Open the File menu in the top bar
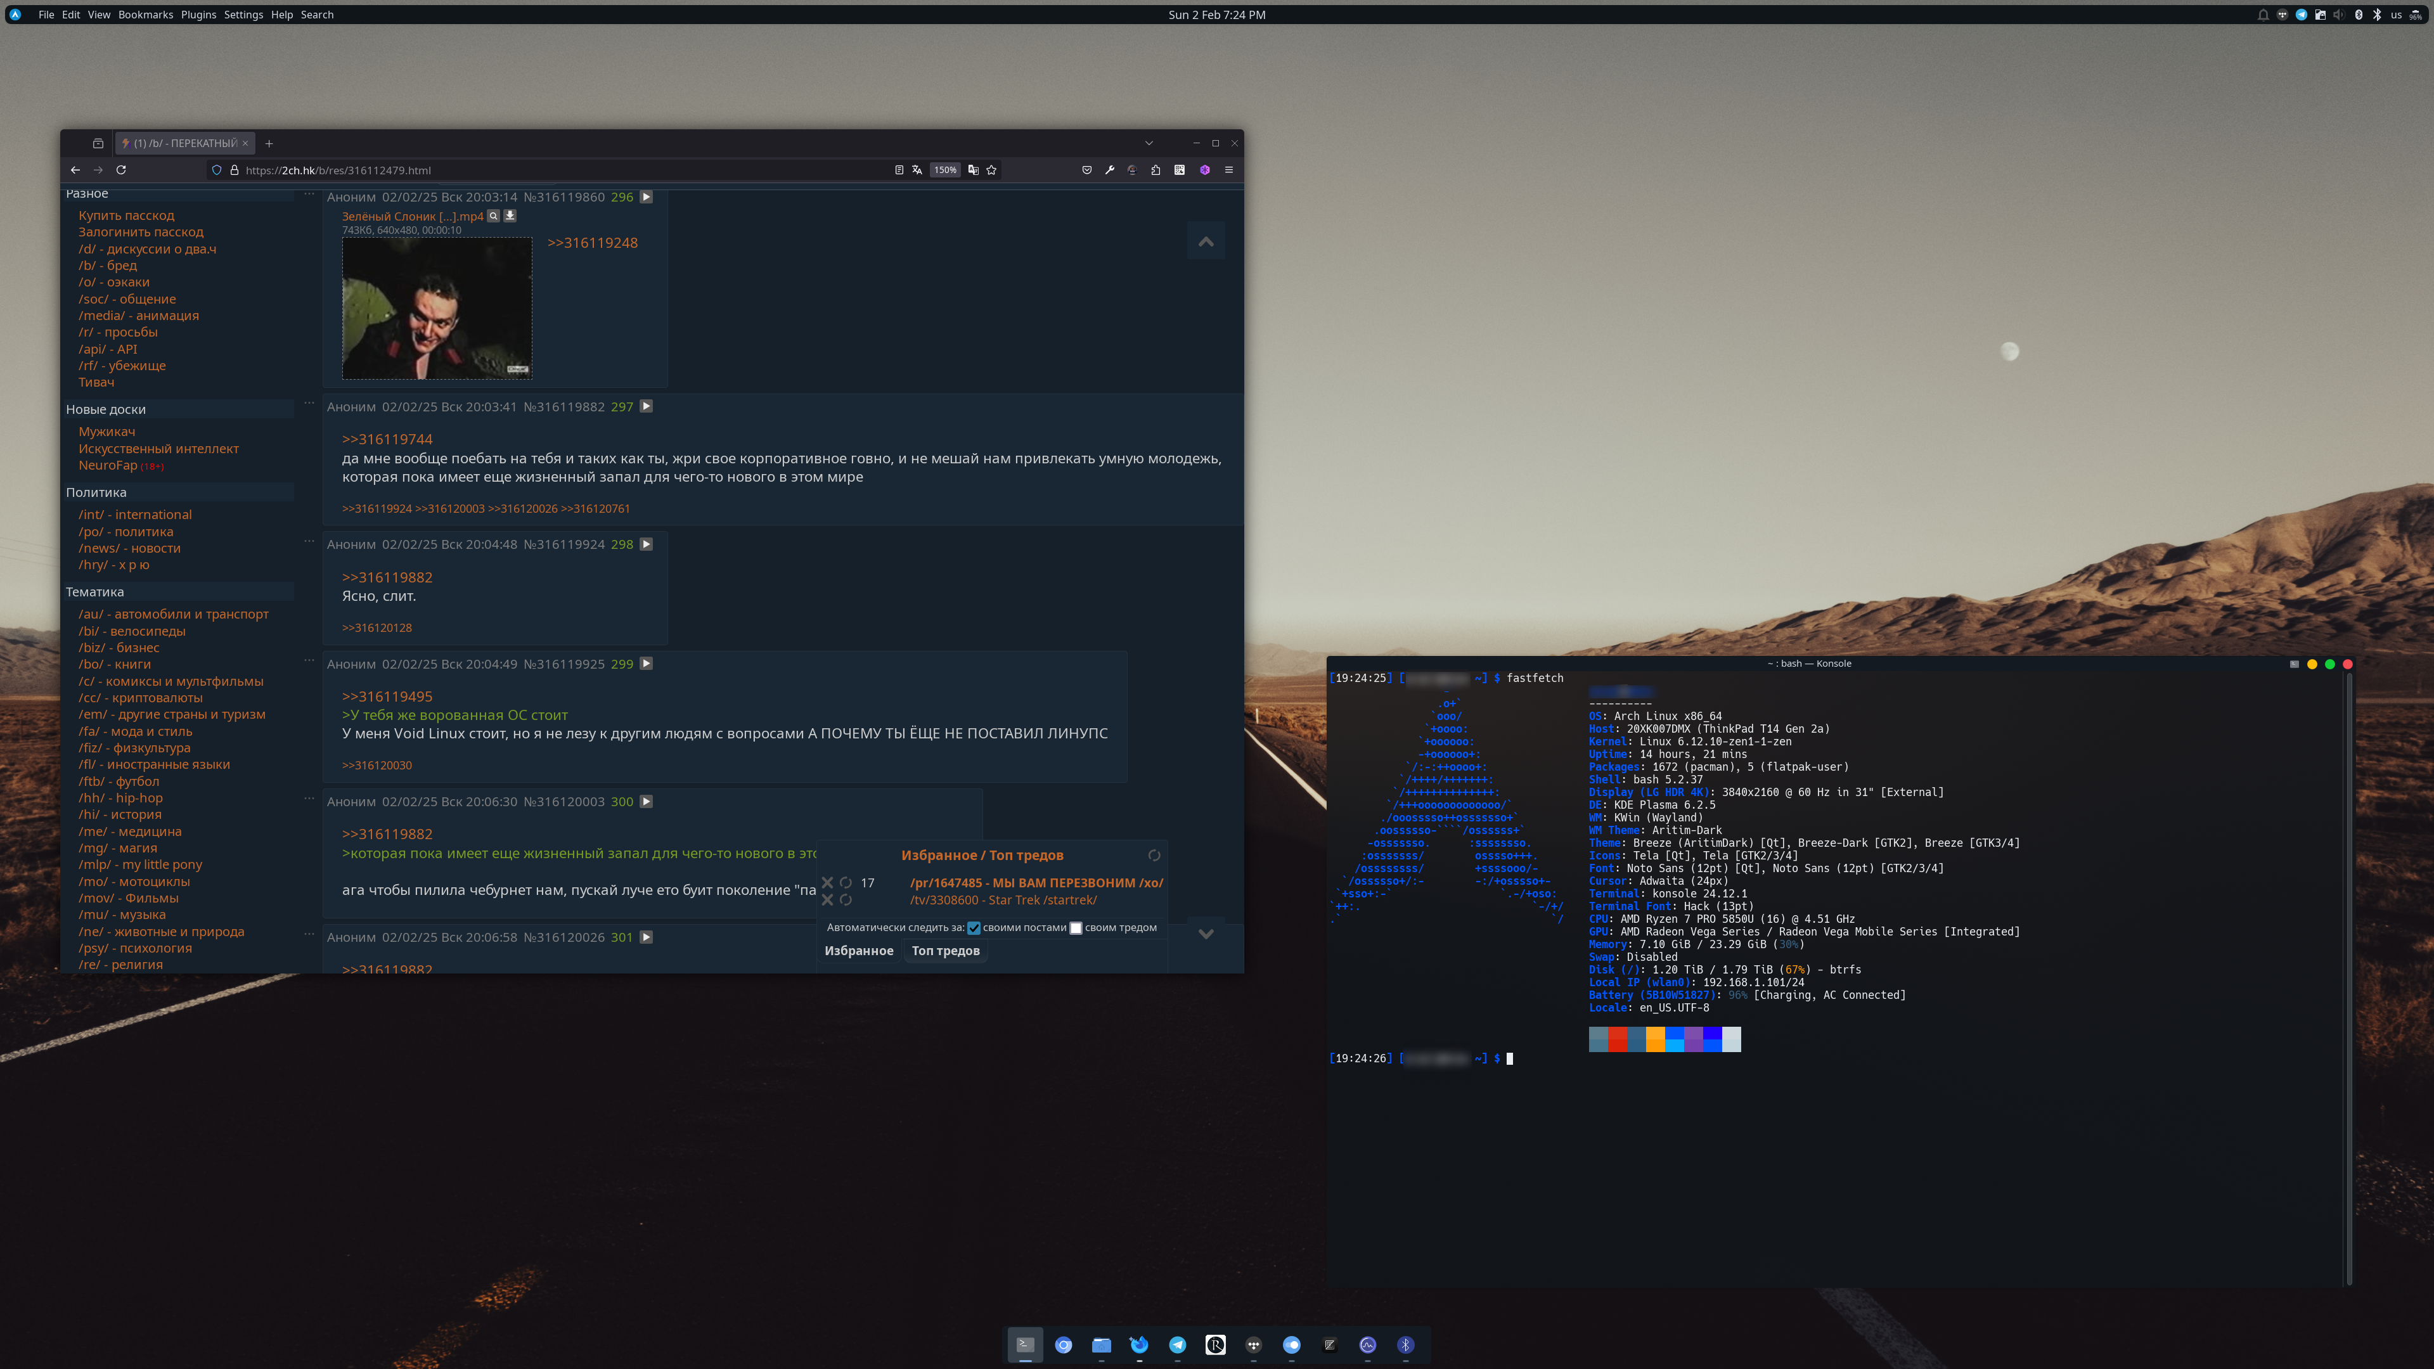Screen dimensions: 2434x1369 (x=46, y=14)
